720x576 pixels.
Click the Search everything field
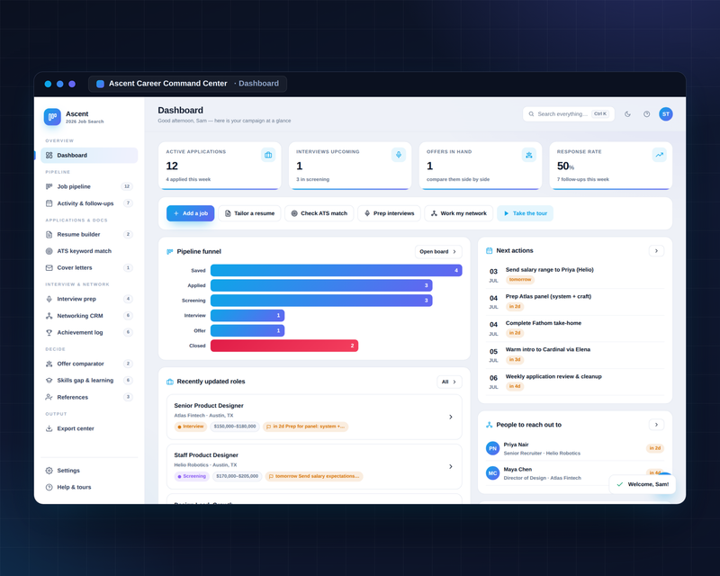tap(569, 114)
